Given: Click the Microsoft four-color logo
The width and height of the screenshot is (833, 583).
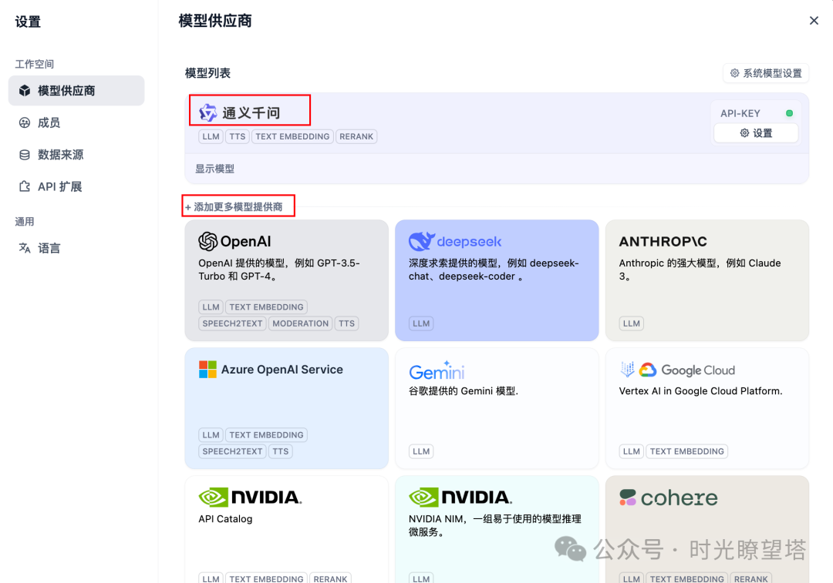Looking at the screenshot, I should pos(207,369).
